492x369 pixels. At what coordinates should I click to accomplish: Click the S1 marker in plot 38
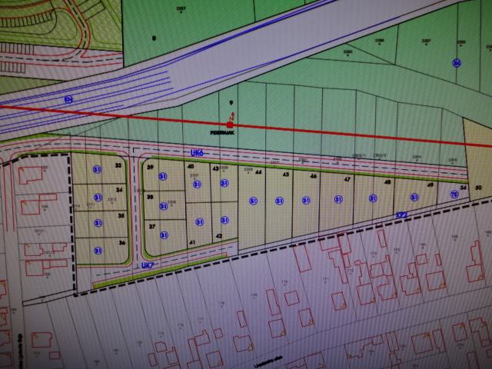[x=164, y=206]
